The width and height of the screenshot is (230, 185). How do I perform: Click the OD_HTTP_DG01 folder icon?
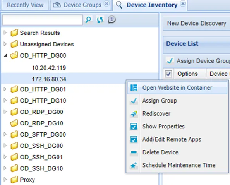coord(14,89)
